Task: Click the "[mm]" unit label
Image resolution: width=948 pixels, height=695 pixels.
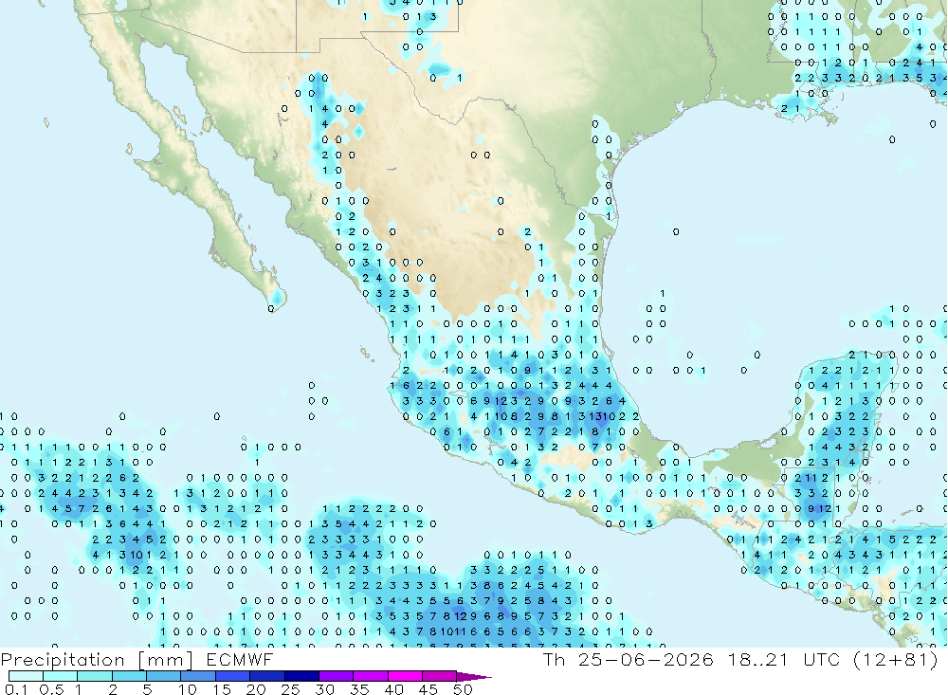Action: pos(166,660)
